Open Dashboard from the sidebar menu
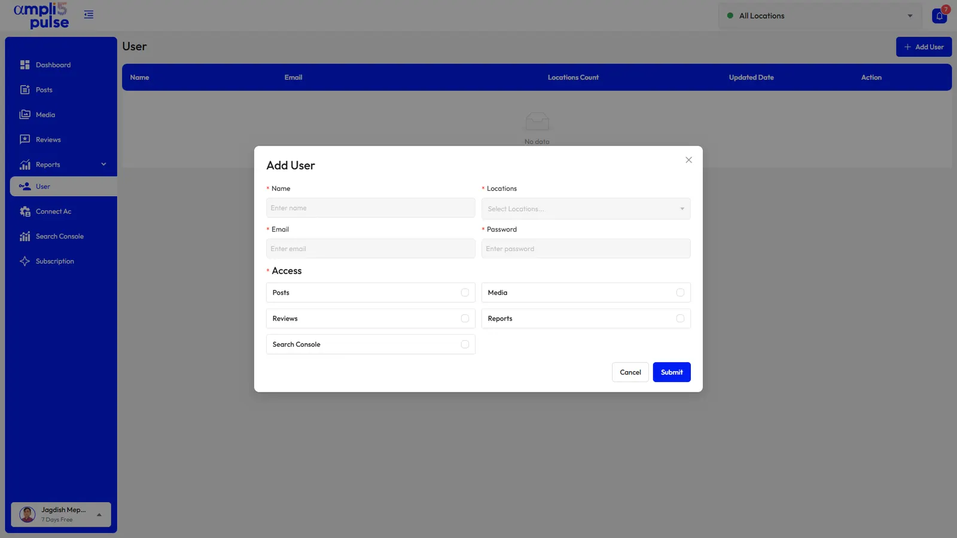Image resolution: width=957 pixels, height=538 pixels. (x=53, y=65)
